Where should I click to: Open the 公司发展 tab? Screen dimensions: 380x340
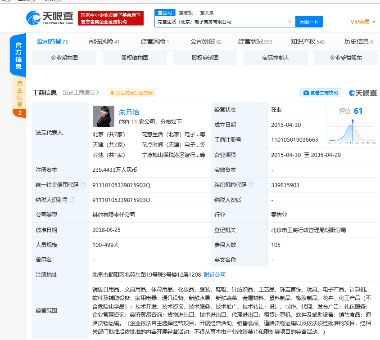206,42
